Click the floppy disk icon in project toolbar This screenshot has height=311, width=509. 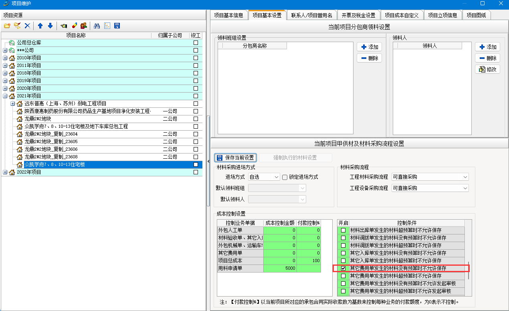tap(117, 26)
